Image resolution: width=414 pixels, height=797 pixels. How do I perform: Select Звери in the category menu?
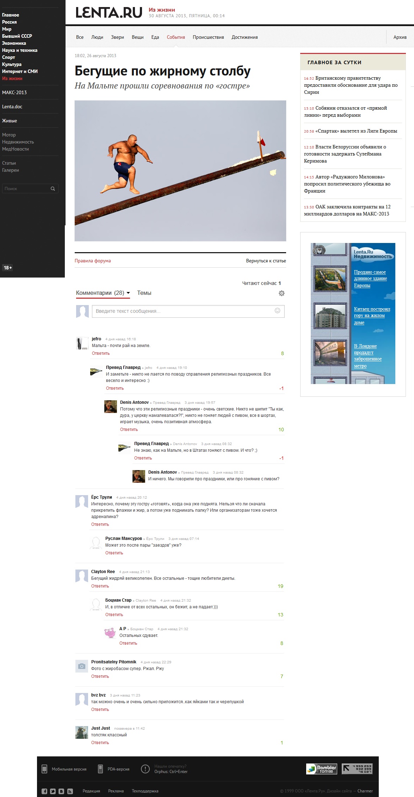click(x=117, y=37)
